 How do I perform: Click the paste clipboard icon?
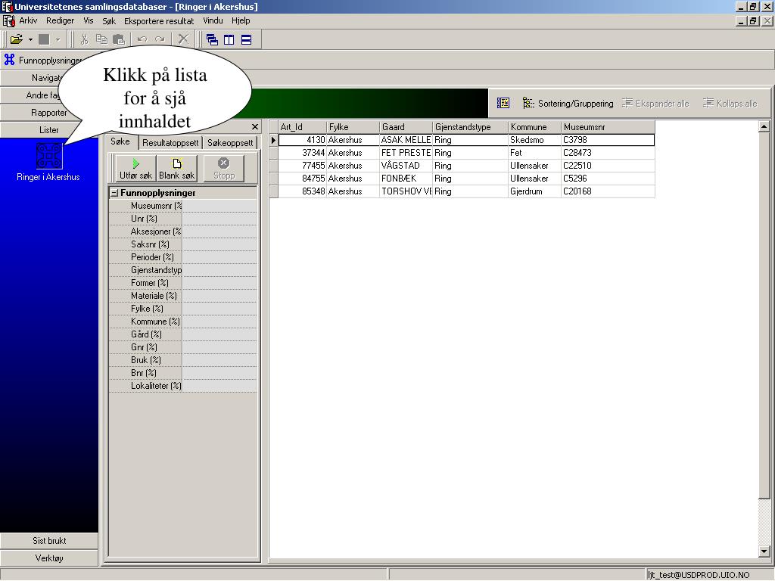pyautogui.click(x=119, y=39)
